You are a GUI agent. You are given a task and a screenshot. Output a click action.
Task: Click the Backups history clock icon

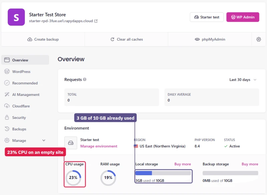[x=7, y=129]
